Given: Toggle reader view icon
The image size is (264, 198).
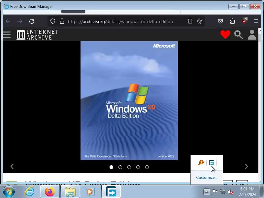Looking at the screenshot, I should point(190,21).
